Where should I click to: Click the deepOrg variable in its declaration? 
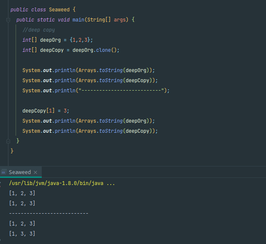(x=51, y=40)
